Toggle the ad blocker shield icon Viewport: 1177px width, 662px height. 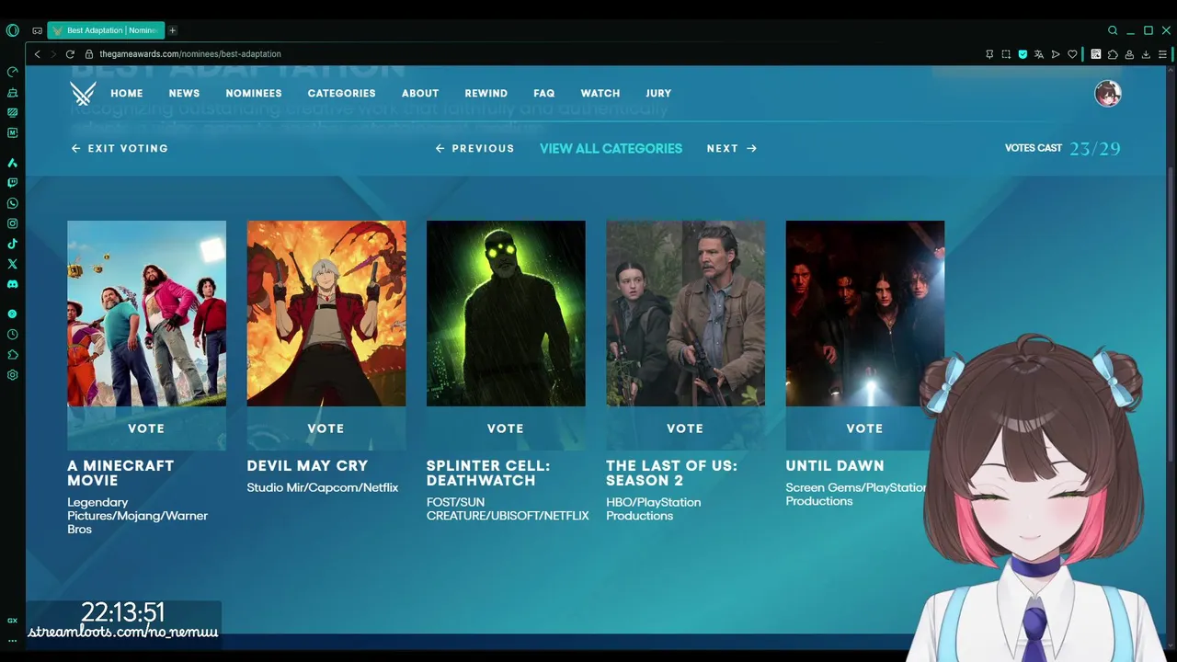(x=1023, y=54)
